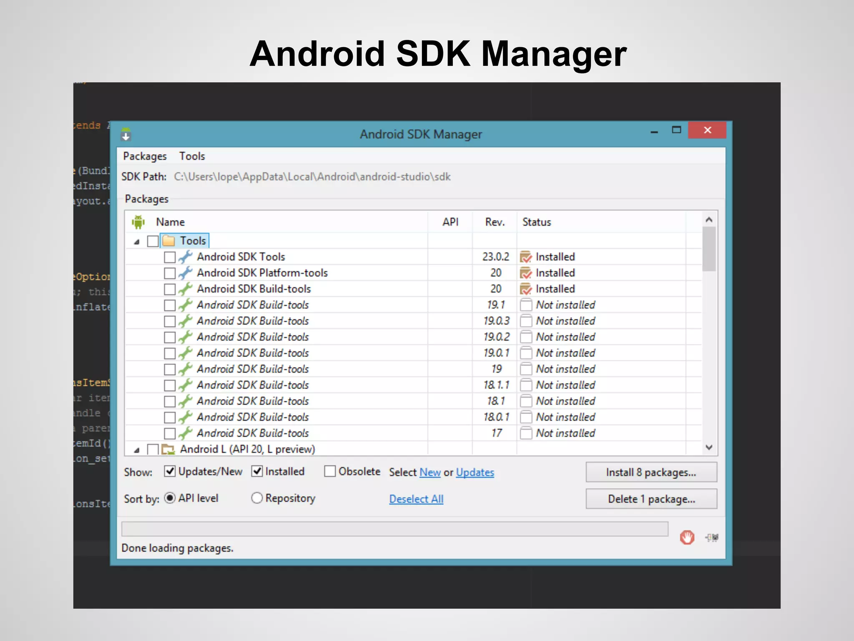Click the wrench icon for Build-tools rev 19.0.1
This screenshot has width=854, height=641.
(186, 353)
